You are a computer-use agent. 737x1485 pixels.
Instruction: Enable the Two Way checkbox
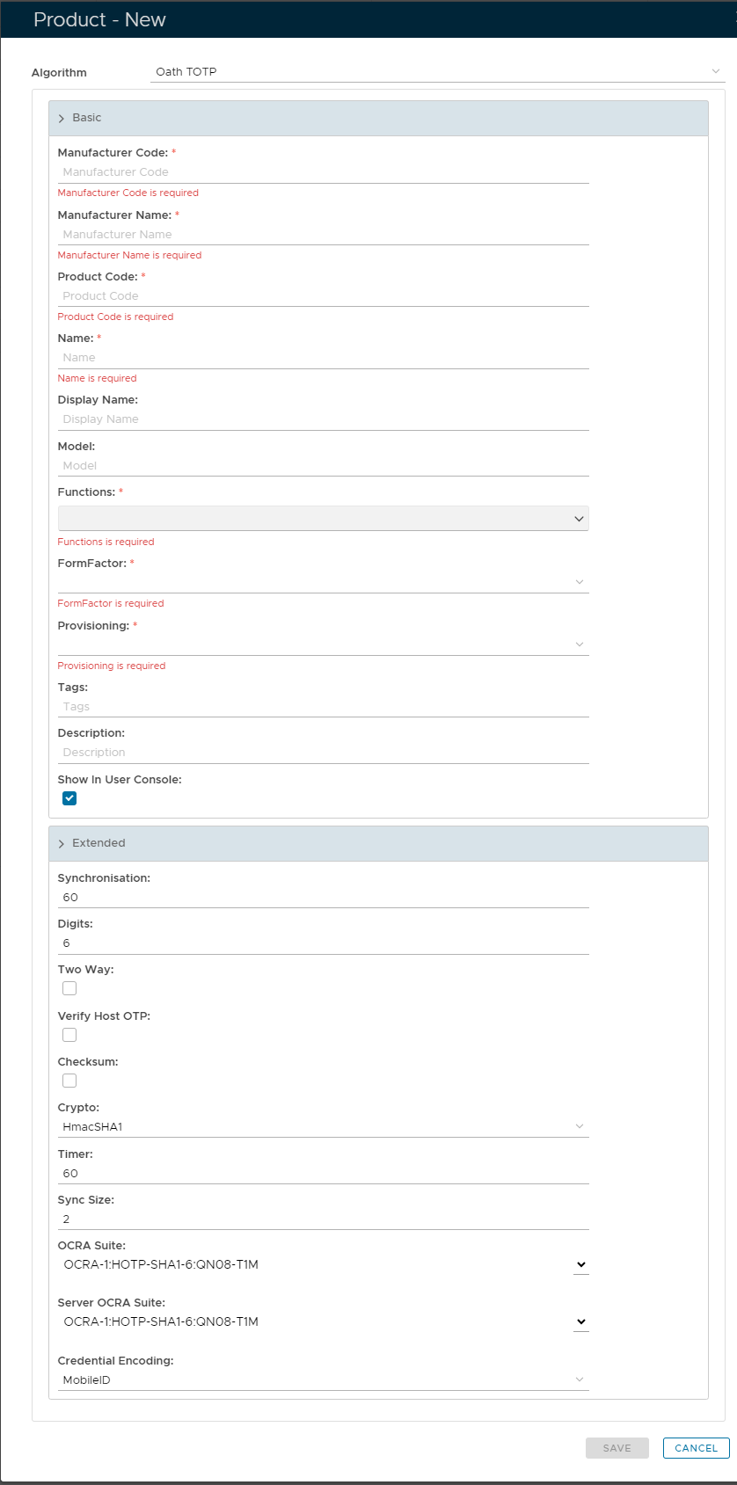(69, 988)
